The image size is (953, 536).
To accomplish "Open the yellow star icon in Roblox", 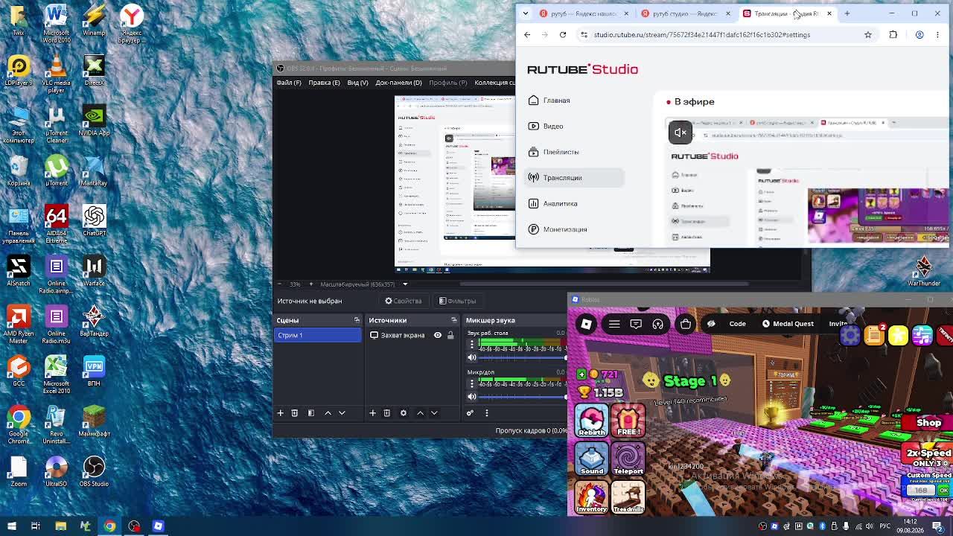I will coord(899,335).
